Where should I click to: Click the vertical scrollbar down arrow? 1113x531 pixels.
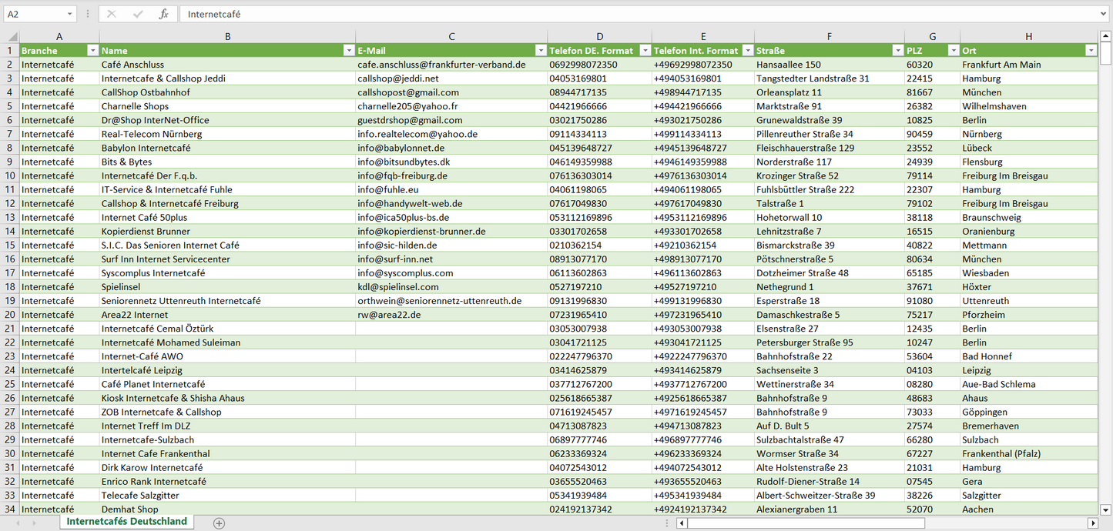point(1106,509)
